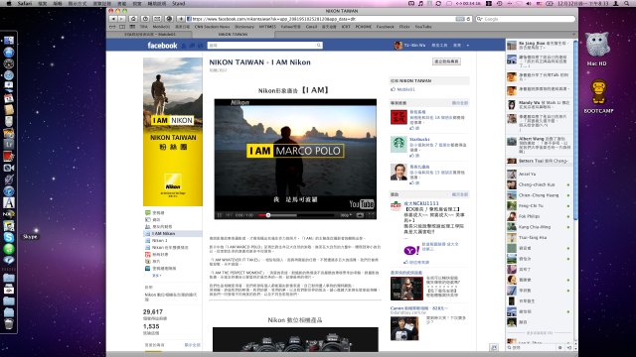Open the NCKU1111 post link
636x357 pixels.
coord(421,203)
